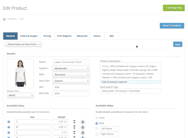
Task: Click the Right Sleeve name field
Action: (109, 134)
